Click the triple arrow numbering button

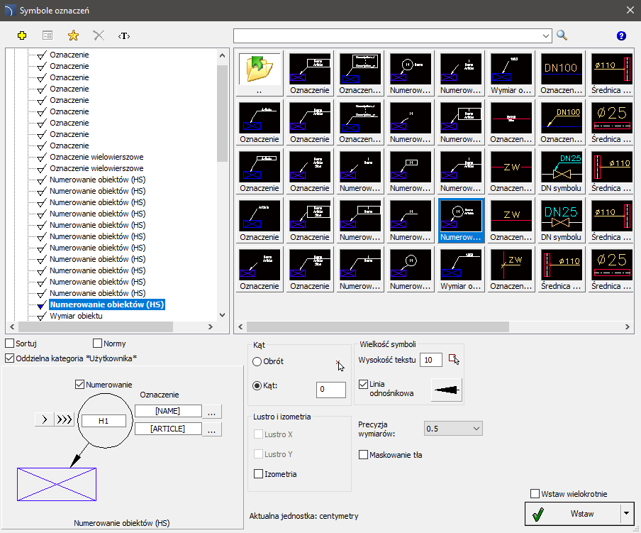pos(65,419)
